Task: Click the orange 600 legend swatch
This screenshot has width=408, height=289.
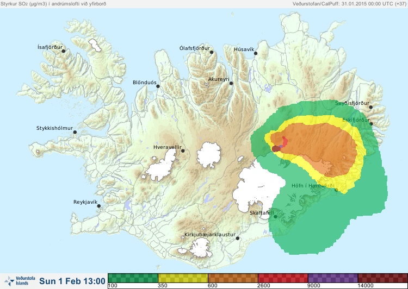Action: tap(233, 278)
